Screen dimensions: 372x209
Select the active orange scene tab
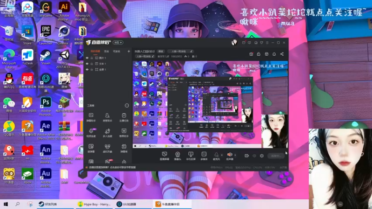[95, 51]
